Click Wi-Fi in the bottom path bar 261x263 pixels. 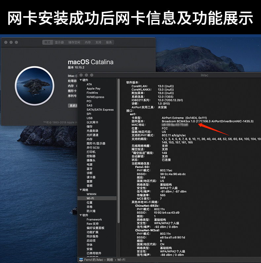[121, 260]
